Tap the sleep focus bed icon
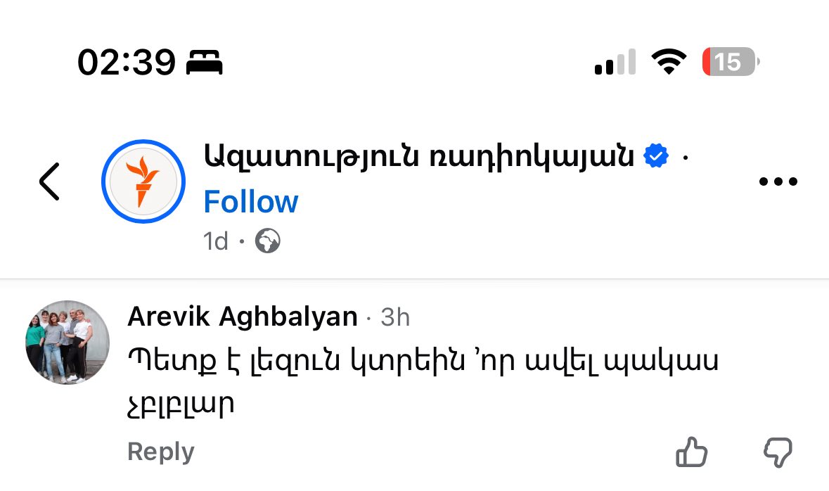 tap(204, 63)
